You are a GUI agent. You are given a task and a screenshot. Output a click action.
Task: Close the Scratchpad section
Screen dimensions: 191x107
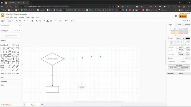20,31
